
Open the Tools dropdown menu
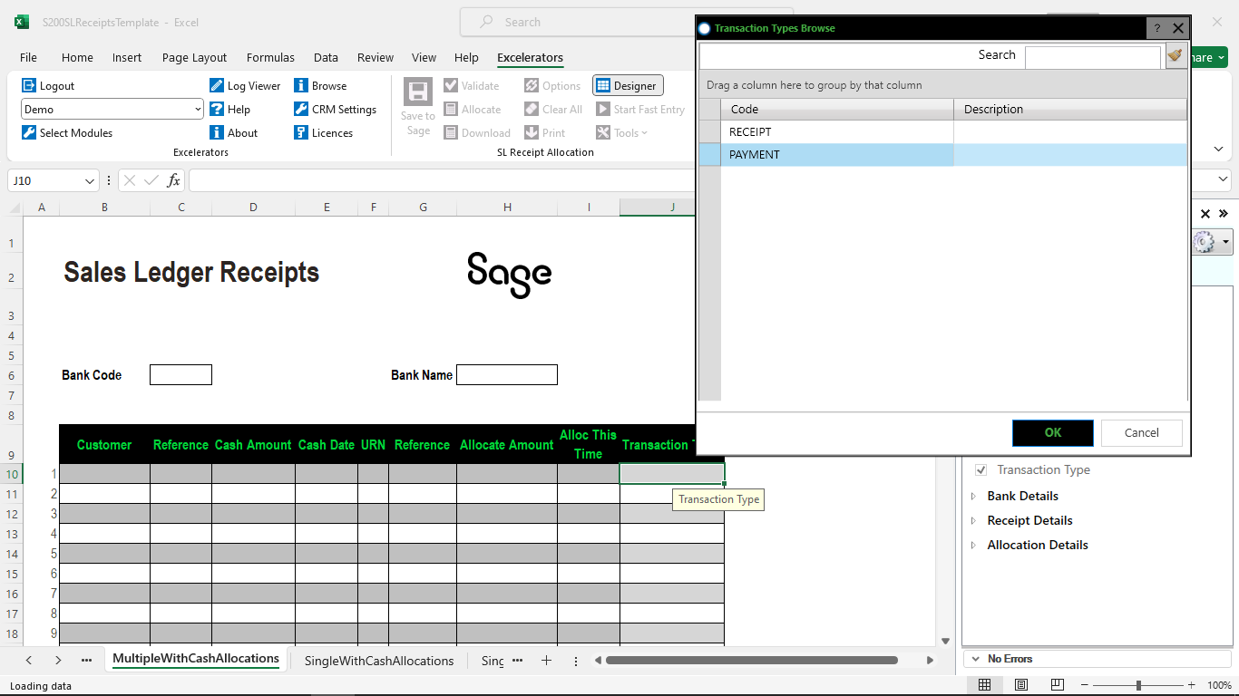(622, 132)
